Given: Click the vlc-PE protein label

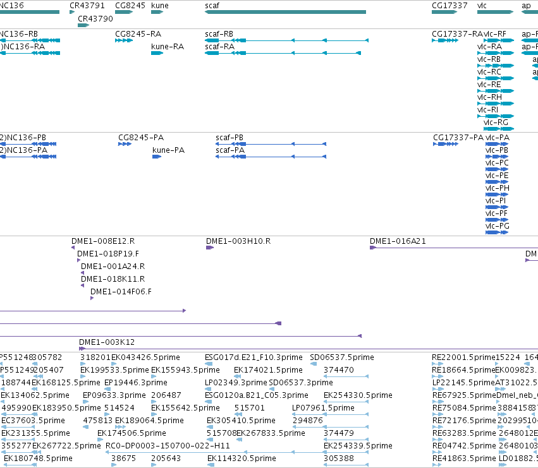Looking at the screenshot, I should coord(497,176).
